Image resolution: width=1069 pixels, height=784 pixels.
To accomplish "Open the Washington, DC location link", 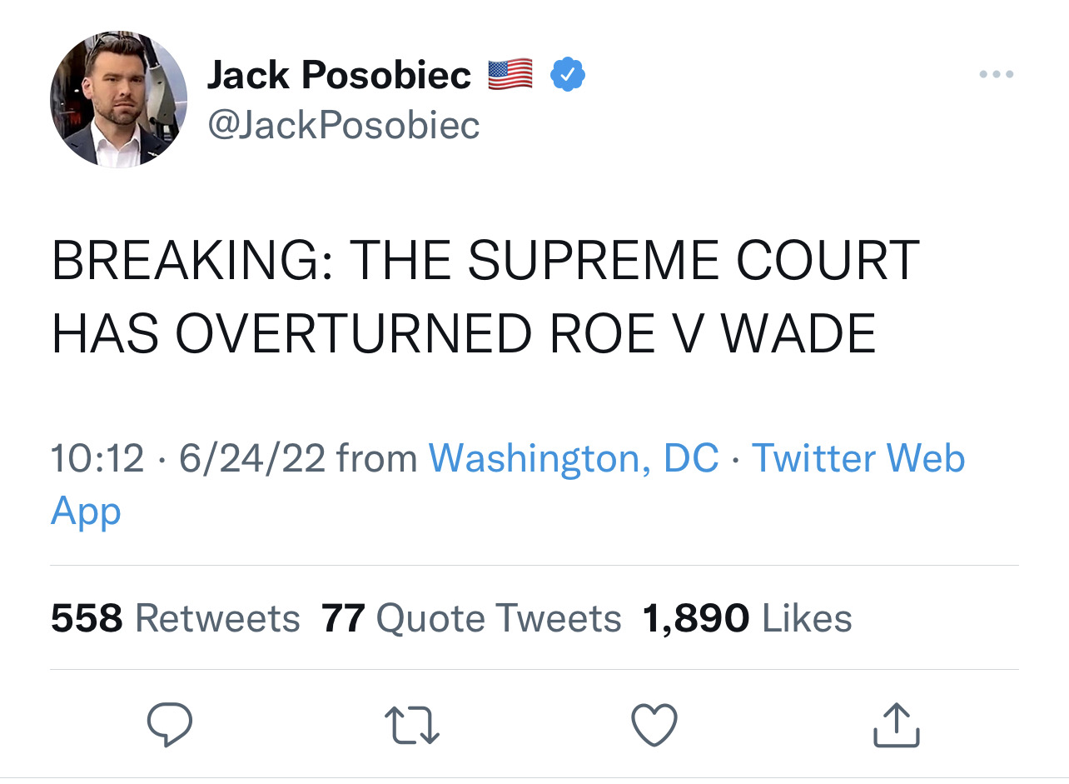I will coord(574,457).
